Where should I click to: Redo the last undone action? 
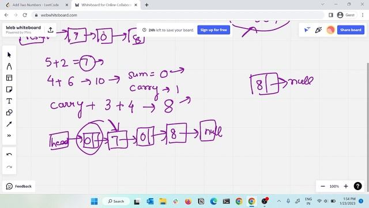click(9, 167)
